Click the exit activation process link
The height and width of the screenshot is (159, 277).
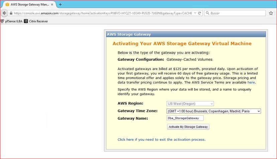click(161, 139)
